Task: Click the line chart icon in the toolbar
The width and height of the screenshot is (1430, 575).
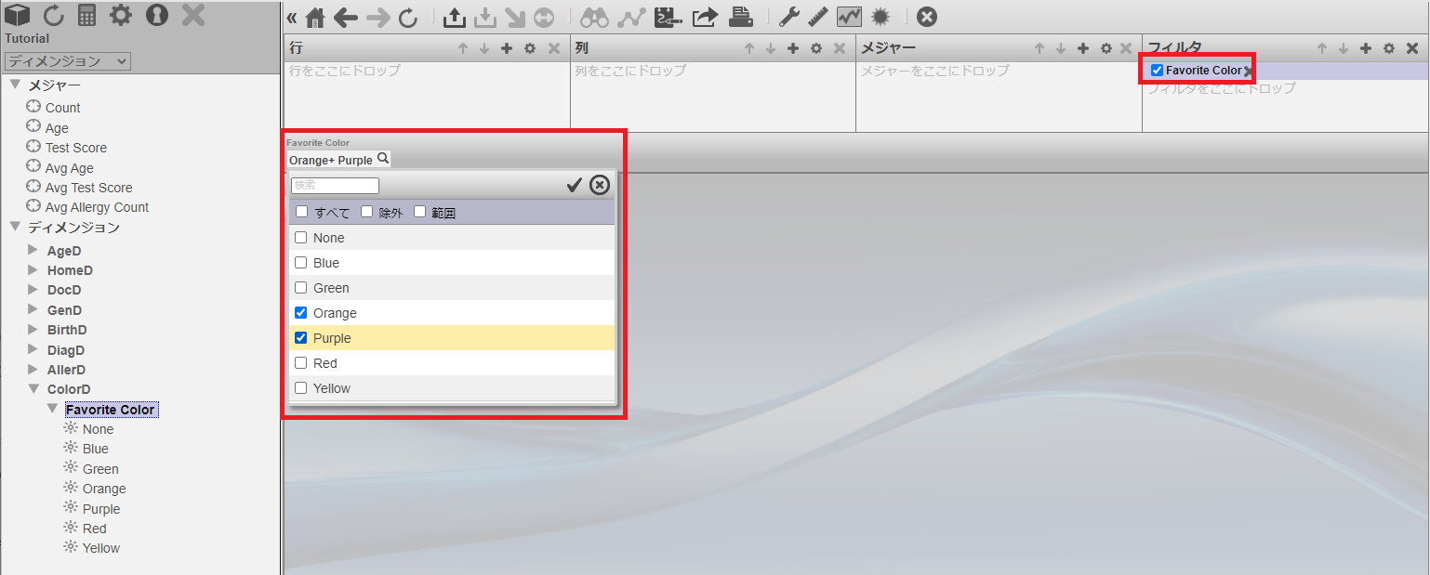Action: tap(849, 17)
